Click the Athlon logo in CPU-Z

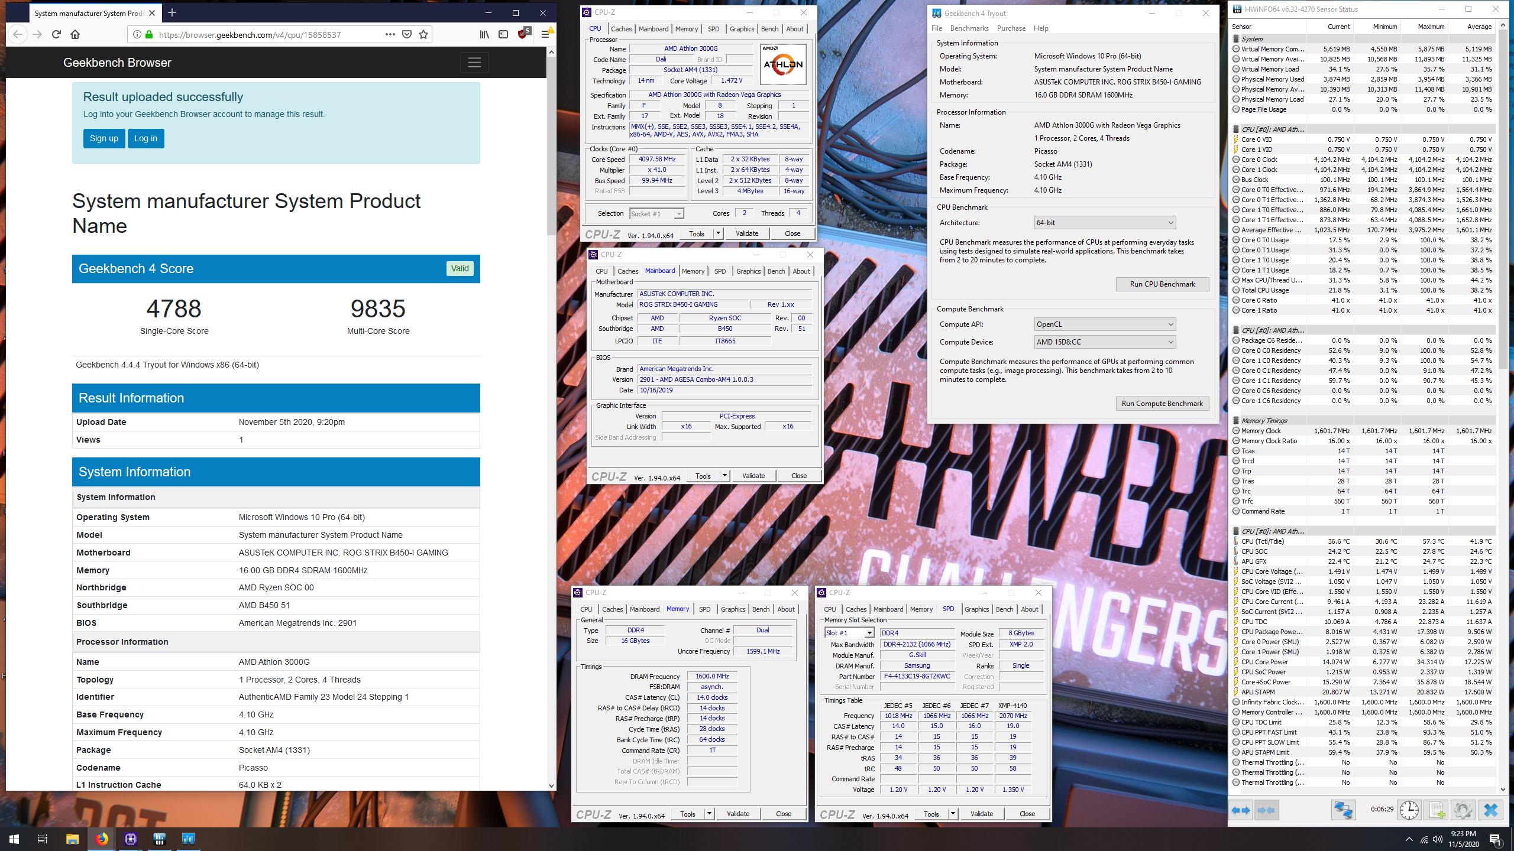(782, 64)
